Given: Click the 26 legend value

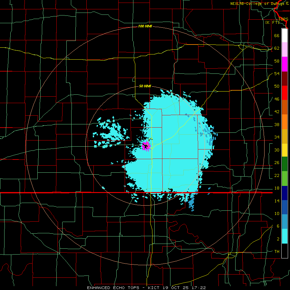Looking at the screenshot, I should click(x=277, y=163).
